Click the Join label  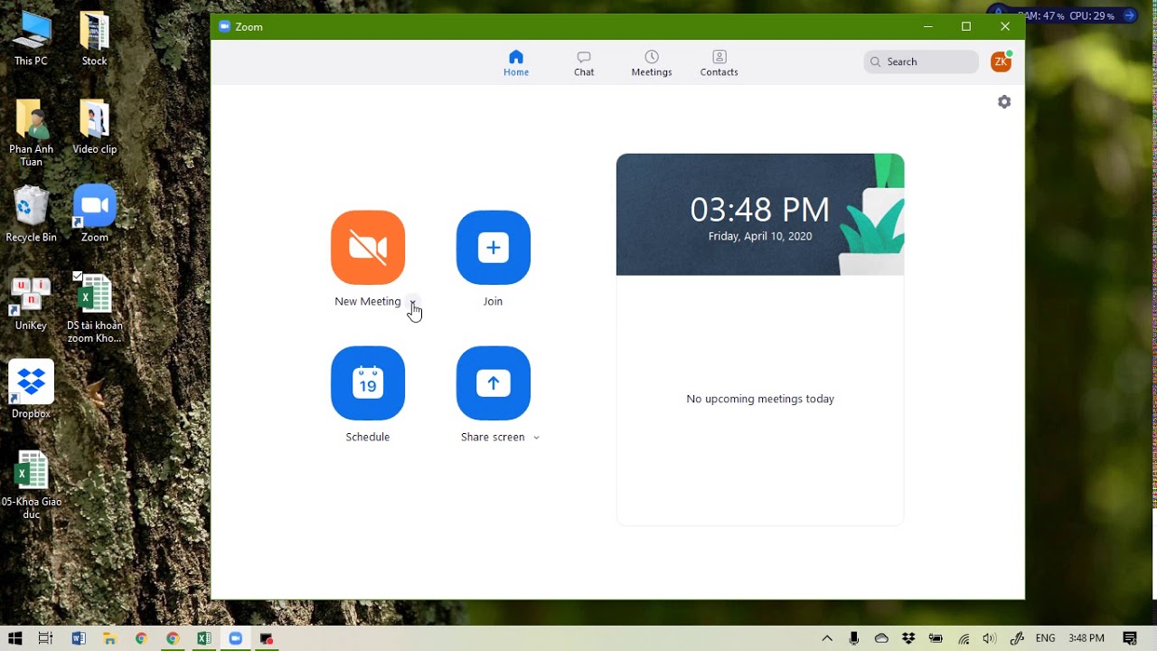(493, 302)
